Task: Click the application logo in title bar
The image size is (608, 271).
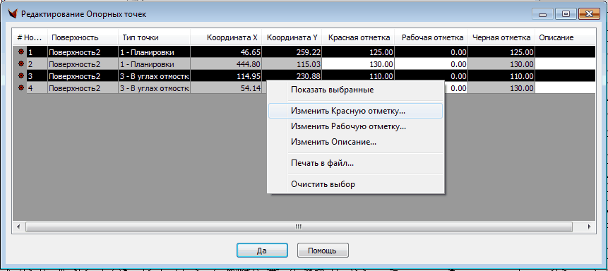Action: pyautogui.click(x=13, y=14)
